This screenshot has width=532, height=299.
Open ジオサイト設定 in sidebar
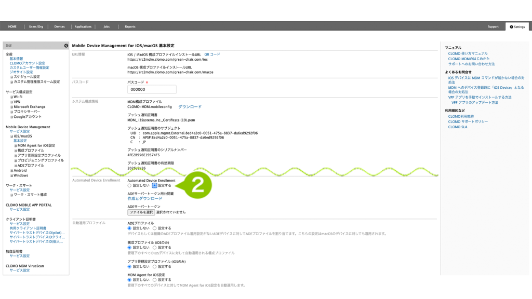(21, 72)
